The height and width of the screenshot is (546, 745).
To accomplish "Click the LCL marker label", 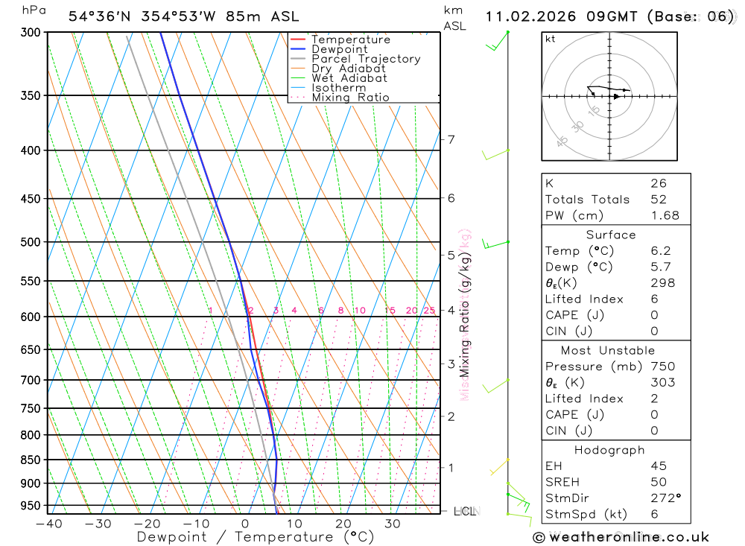I will point(465,511).
